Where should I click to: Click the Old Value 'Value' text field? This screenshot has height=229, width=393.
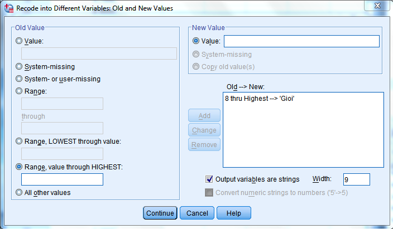[99, 53]
